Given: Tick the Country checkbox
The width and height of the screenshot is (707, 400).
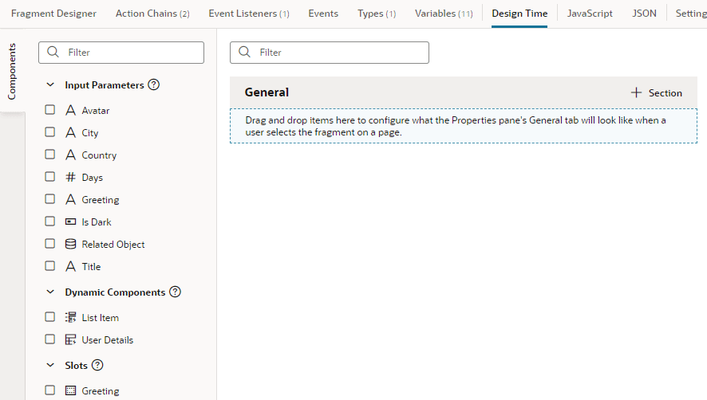Looking at the screenshot, I should [x=49, y=155].
